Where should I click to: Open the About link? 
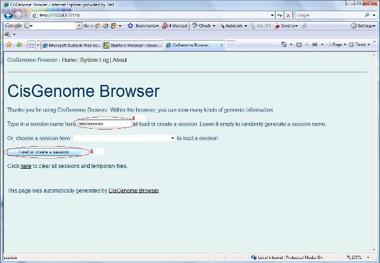[120, 60]
